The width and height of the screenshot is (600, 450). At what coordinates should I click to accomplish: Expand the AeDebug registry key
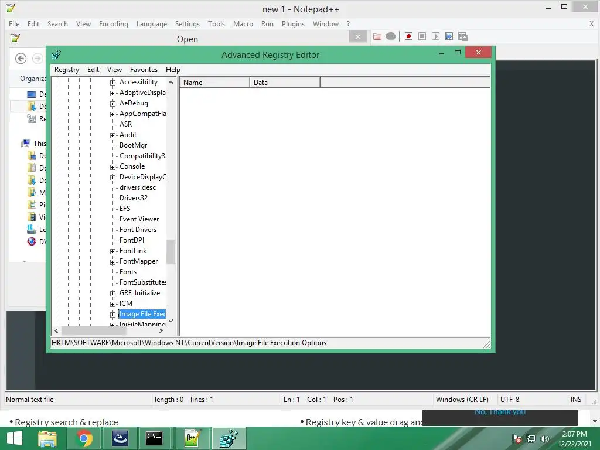point(112,104)
